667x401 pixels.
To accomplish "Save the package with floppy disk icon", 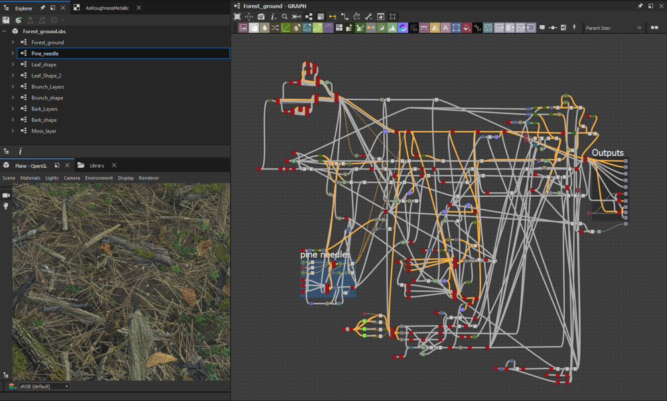I will [6, 20].
